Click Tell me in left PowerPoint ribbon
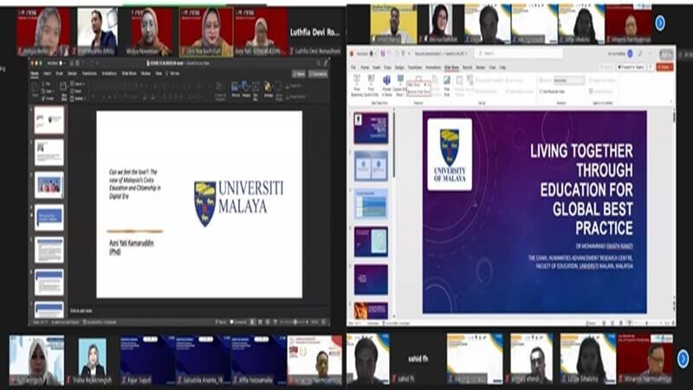Image resolution: width=693 pixels, height=390 pixels. click(x=172, y=74)
